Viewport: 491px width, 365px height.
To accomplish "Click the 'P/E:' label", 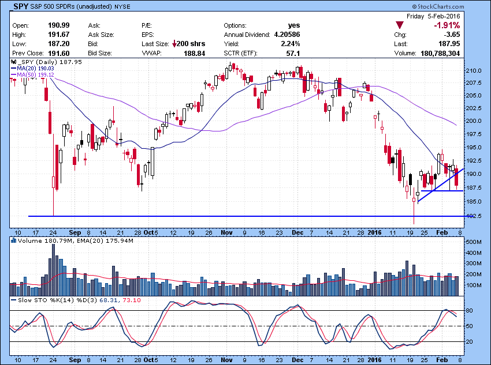I will pyautogui.click(x=147, y=25).
